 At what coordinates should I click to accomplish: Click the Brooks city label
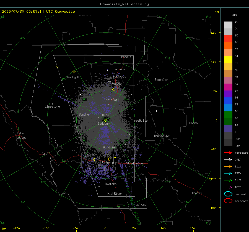click(197, 193)
